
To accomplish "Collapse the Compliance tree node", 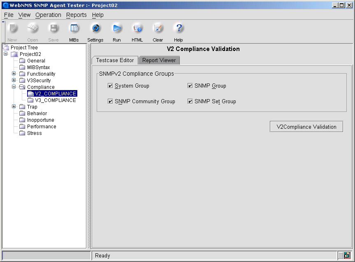I will (x=14, y=87).
